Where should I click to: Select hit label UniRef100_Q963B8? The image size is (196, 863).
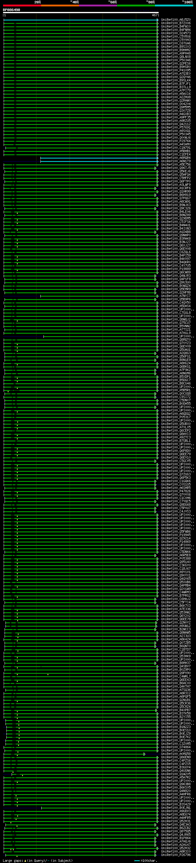(176, 784)
